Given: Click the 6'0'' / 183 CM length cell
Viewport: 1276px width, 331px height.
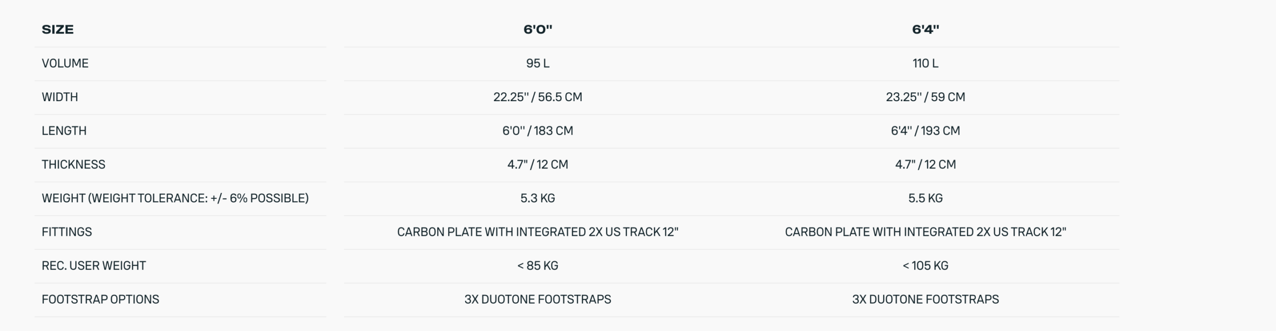Looking at the screenshot, I should [x=538, y=131].
